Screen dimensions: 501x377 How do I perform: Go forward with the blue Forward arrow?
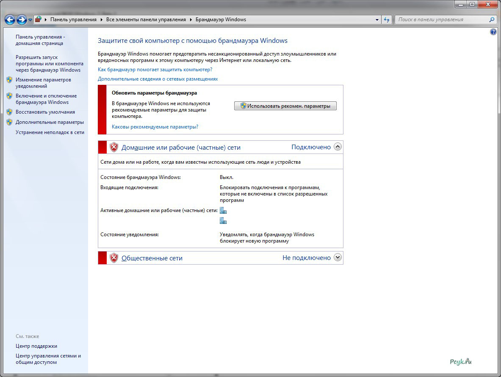[x=22, y=20]
